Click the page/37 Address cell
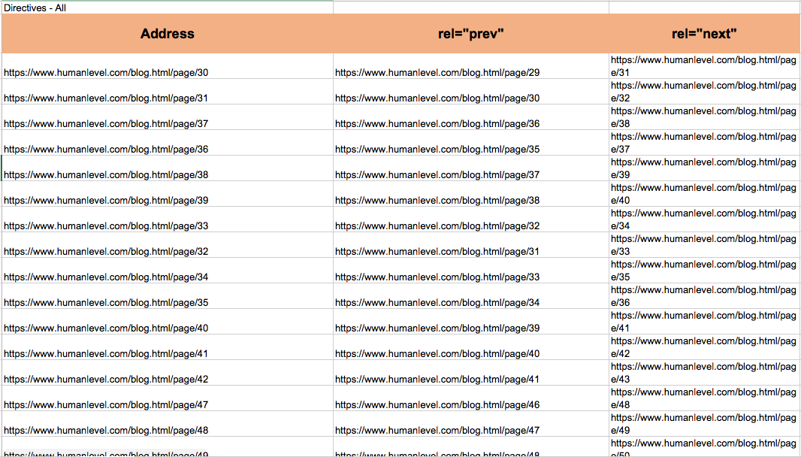The height and width of the screenshot is (457, 801). click(x=106, y=123)
